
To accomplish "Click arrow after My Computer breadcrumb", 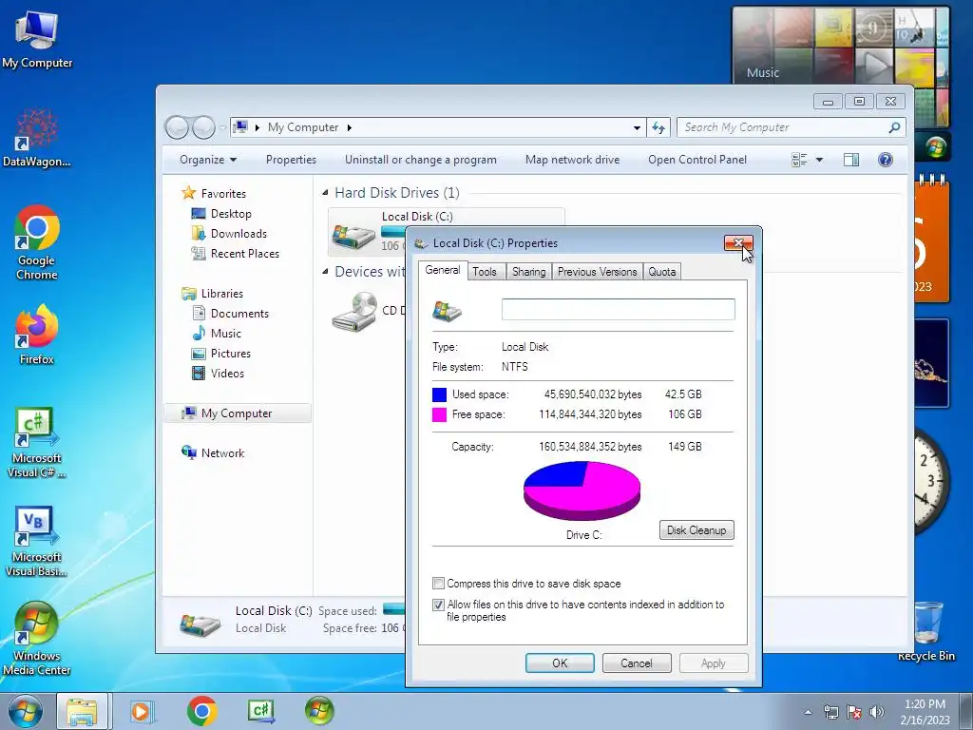I will [350, 127].
